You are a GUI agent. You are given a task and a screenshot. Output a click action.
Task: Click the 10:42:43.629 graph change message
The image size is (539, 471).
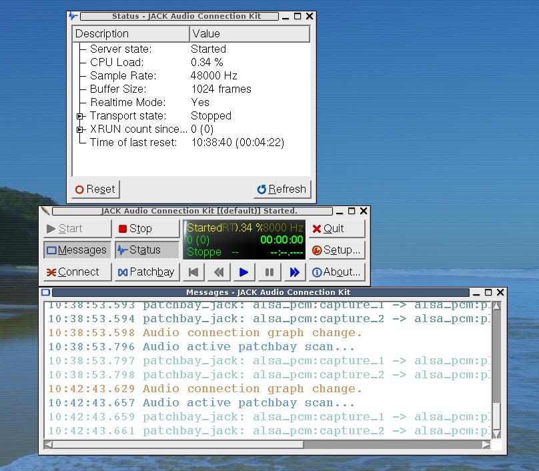click(205, 388)
